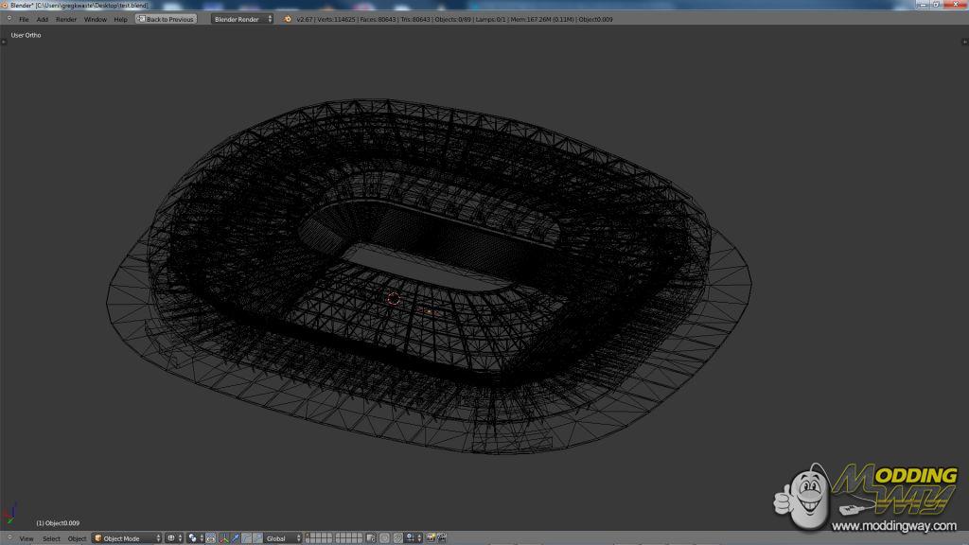The width and height of the screenshot is (969, 545).
Task: Click the Back to Previous button
Action: 167,19
